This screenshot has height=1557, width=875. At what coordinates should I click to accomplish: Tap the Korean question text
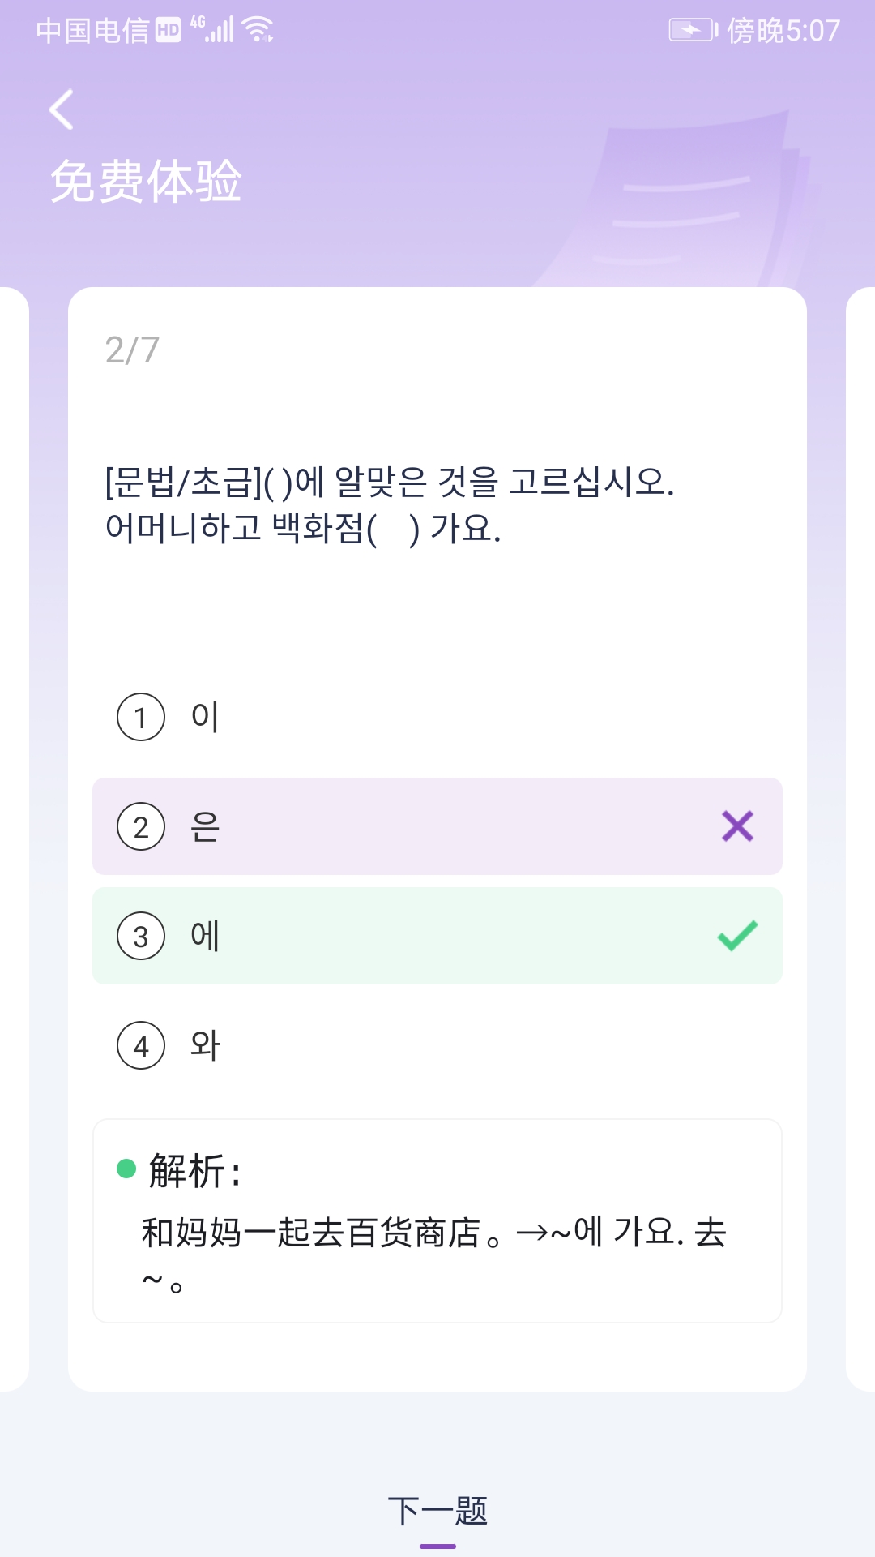389,504
